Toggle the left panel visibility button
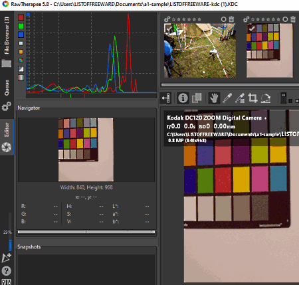The image size is (299, 285). (165, 98)
